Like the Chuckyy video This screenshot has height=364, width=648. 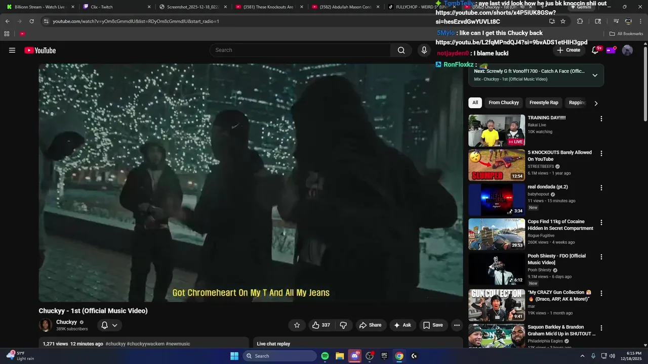(321, 325)
